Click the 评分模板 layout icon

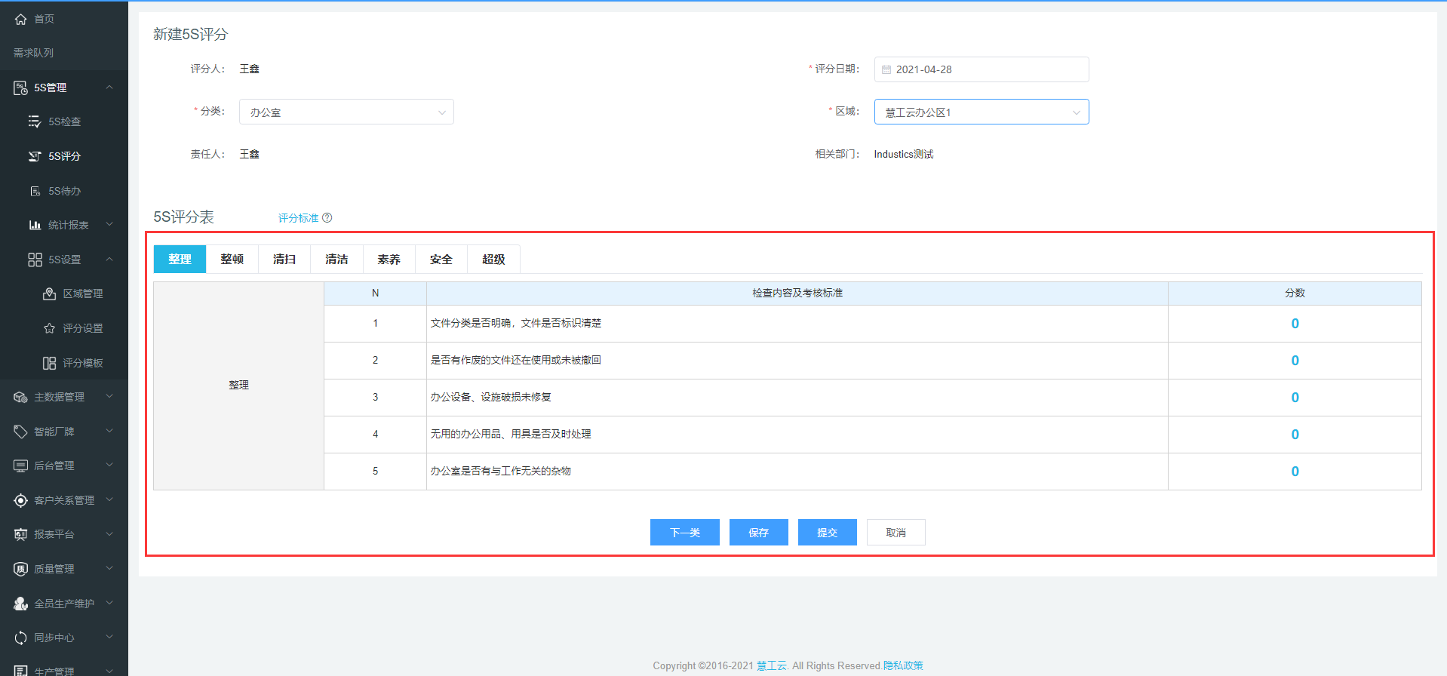[49, 363]
